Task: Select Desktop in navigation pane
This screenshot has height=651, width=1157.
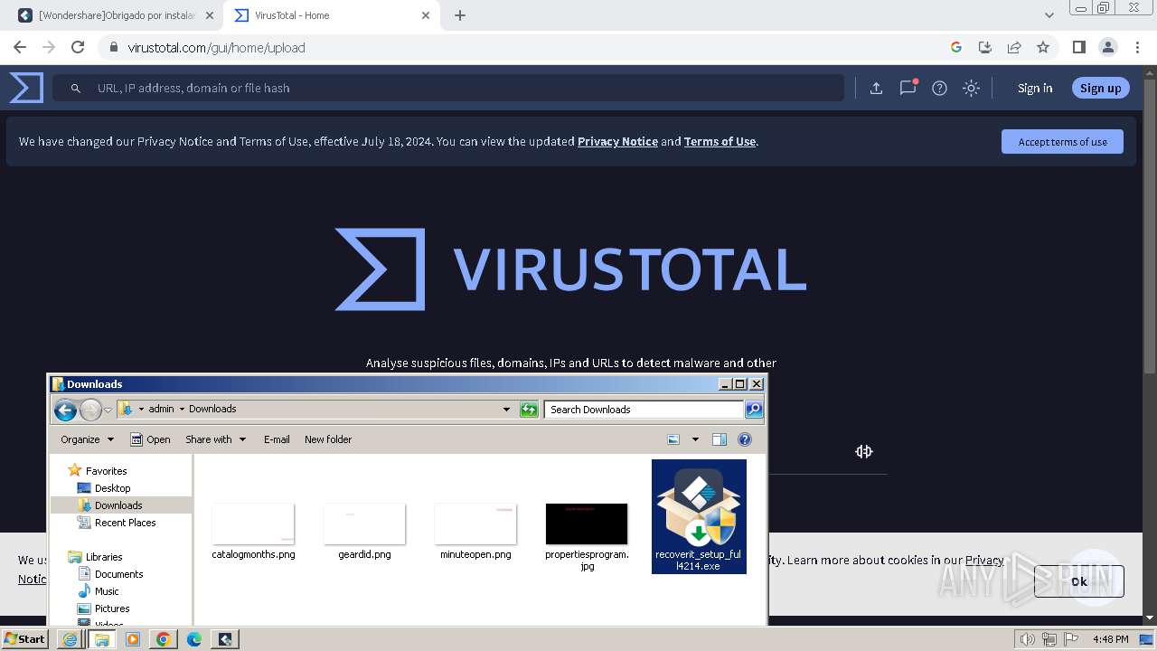Action: click(112, 488)
